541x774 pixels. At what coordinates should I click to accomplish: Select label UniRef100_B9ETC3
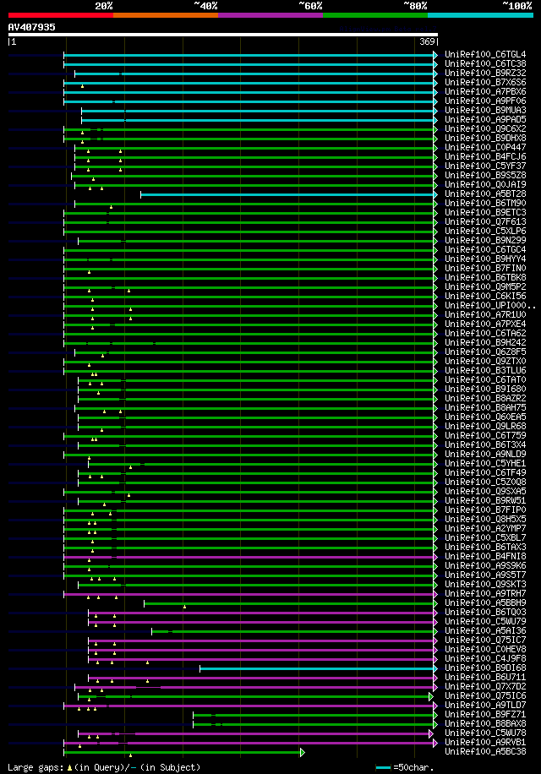(485, 212)
